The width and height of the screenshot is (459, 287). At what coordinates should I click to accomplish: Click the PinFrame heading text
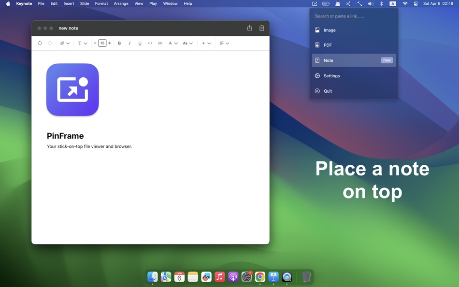coord(65,136)
